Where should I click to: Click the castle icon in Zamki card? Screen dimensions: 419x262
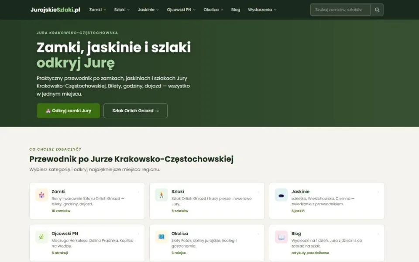[41, 195]
